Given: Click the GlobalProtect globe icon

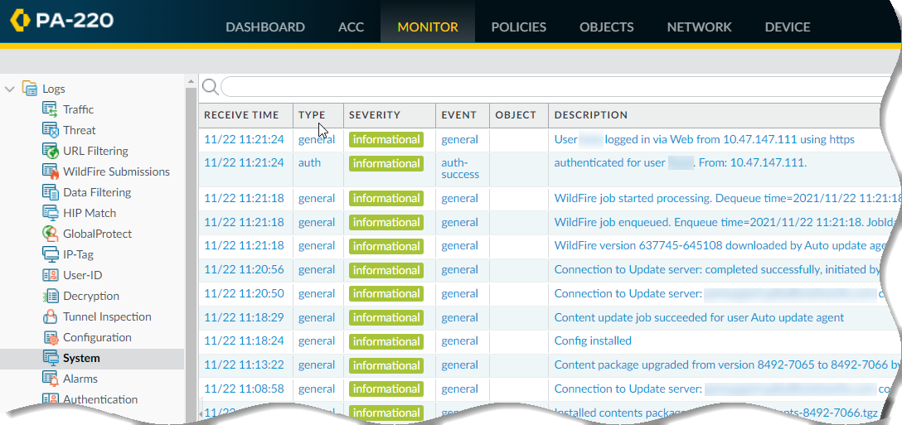Looking at the screenshot, I should pos(50,234).
